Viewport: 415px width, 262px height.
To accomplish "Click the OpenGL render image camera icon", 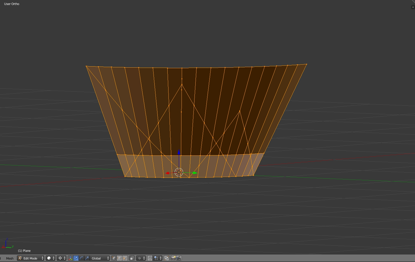I will point(173,258).
